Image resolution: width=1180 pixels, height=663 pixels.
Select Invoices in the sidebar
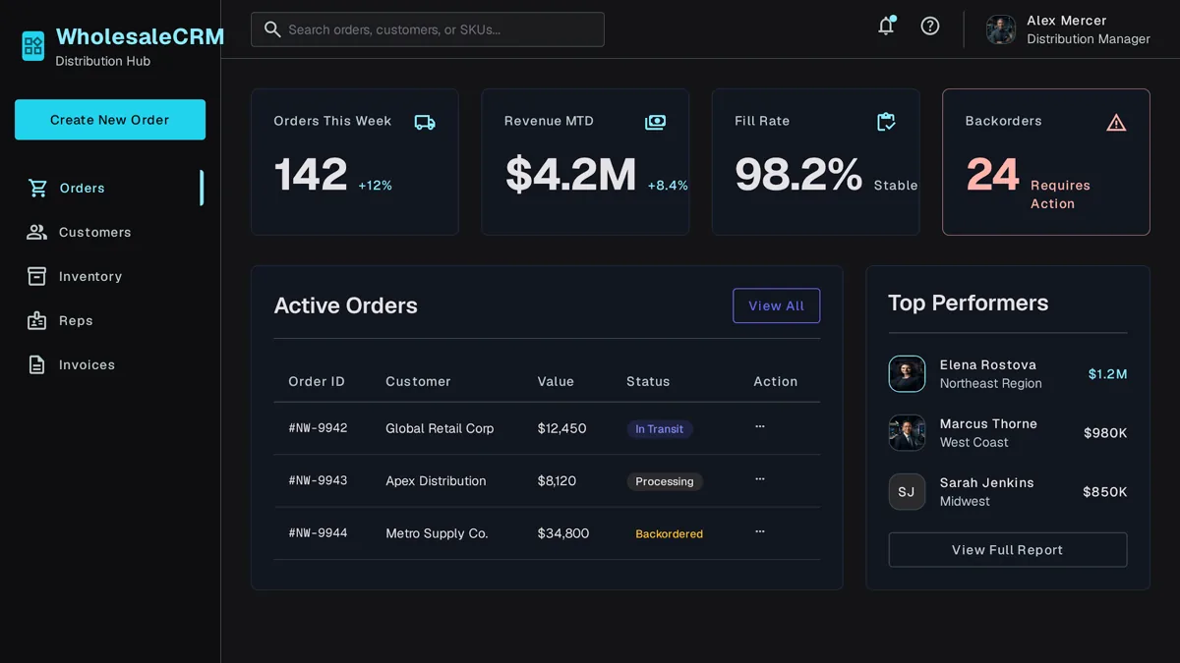coord(109,364)
